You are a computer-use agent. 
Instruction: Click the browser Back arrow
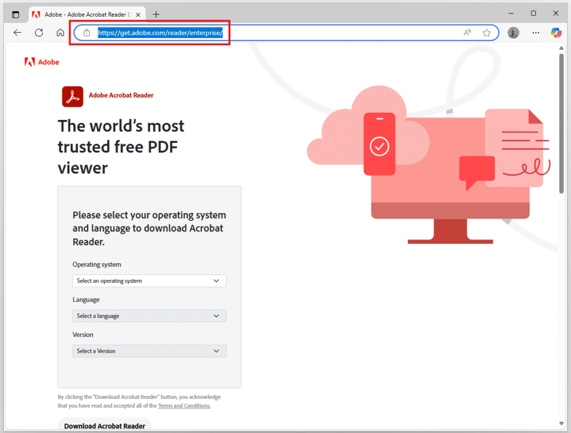pos(17,32)
